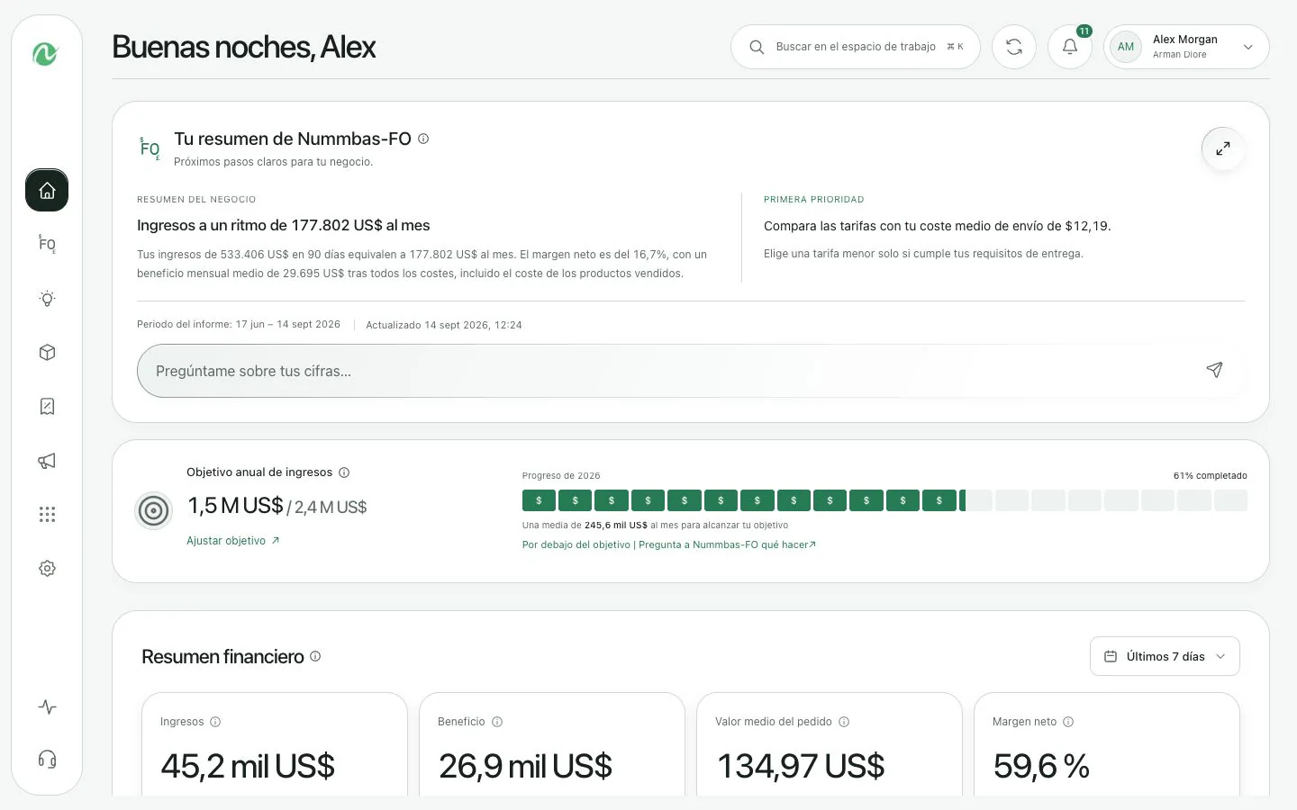Click info icon beside Objetivo anual de ingresos
1297x810 pixels.
click(344, 472)
